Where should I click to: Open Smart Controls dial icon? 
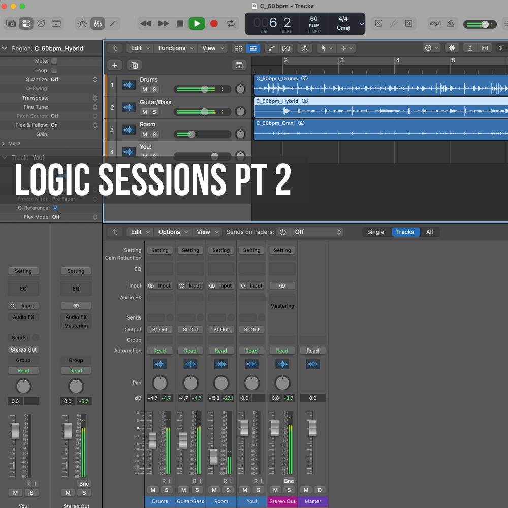83,24
